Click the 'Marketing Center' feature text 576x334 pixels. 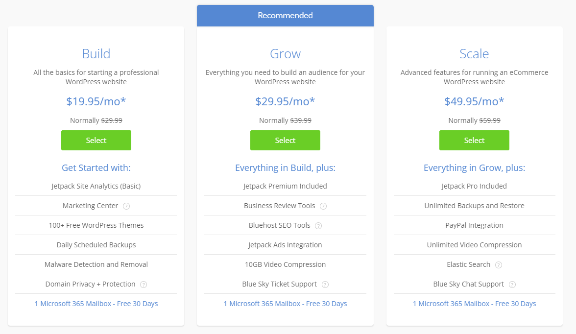point(90,206)
